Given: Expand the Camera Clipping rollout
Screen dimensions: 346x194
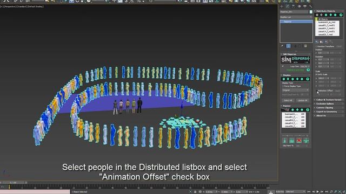Looking at the screenshot, I should 329,108.
